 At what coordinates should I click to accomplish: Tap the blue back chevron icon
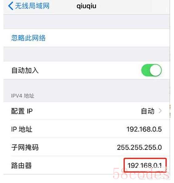pyautogui.click(x=10, y=6)
